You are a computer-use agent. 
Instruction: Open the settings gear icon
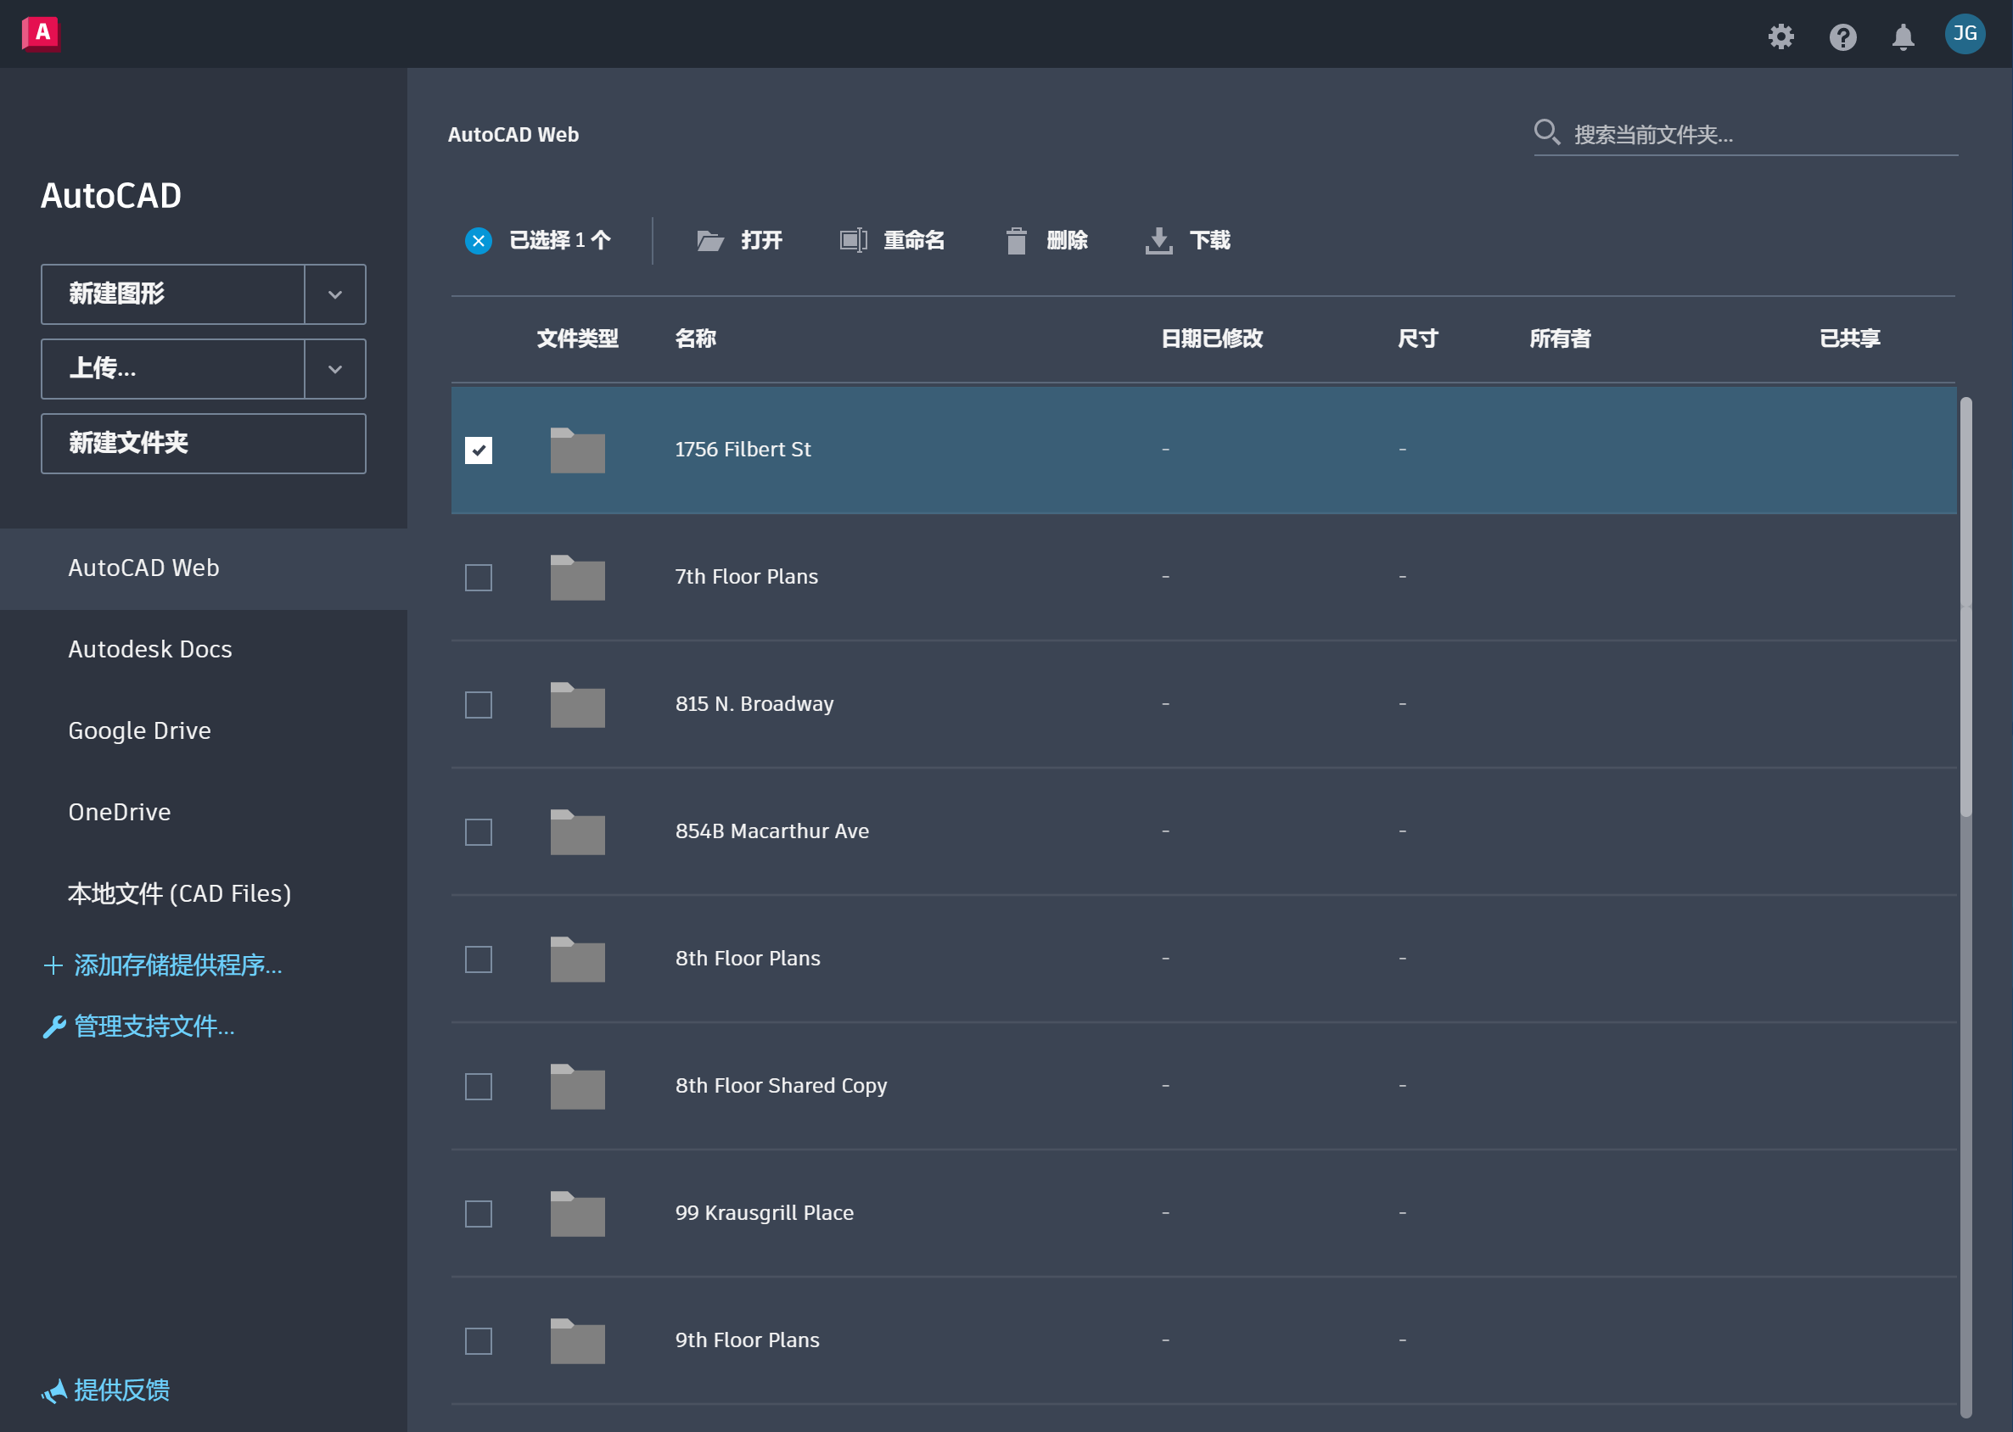click(1781, 36)
